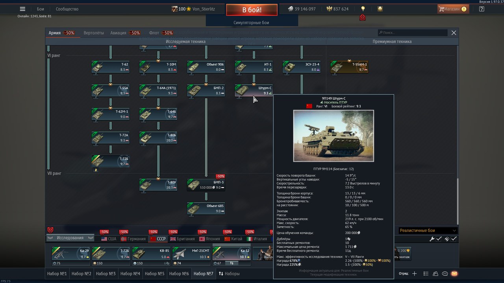Click the lightbulb hints icon
This screenshot has width=504, height=283.
(x=363, y=9)
